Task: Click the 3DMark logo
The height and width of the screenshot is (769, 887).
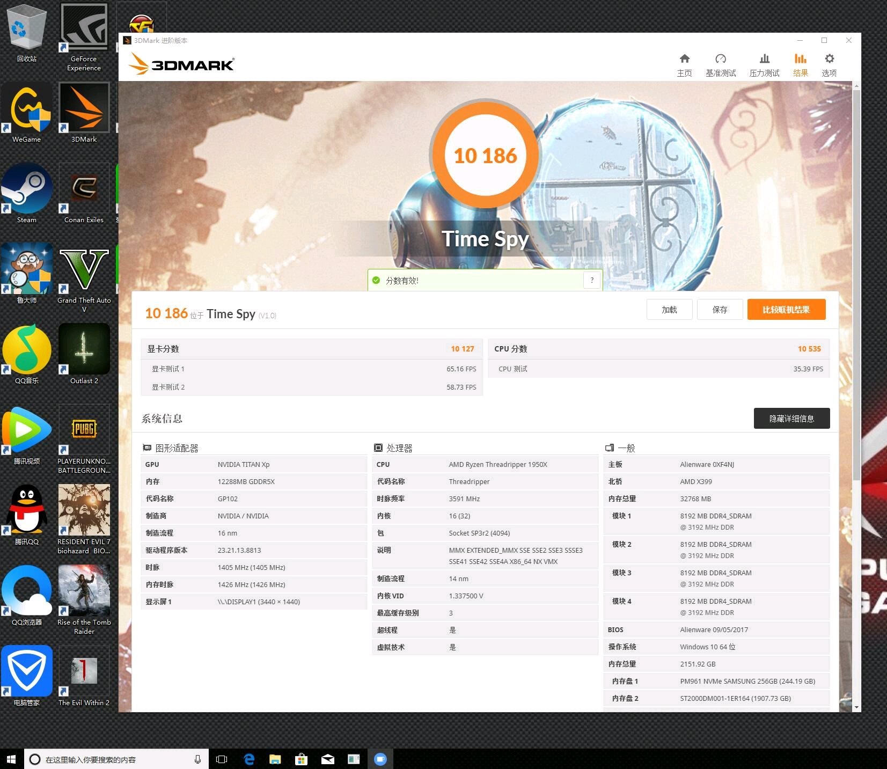Action: 181,64
